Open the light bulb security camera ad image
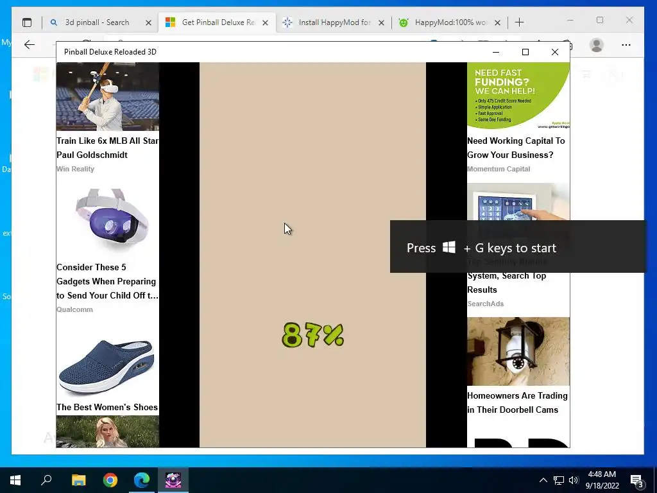657x493 pixels. click(518, 351)
